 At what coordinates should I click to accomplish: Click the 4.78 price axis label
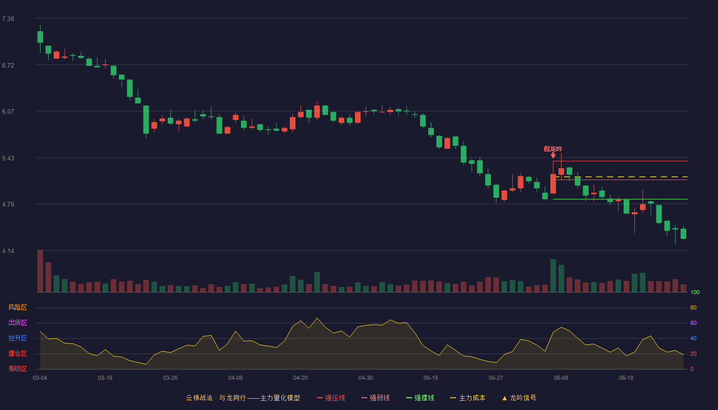(8, 204)
